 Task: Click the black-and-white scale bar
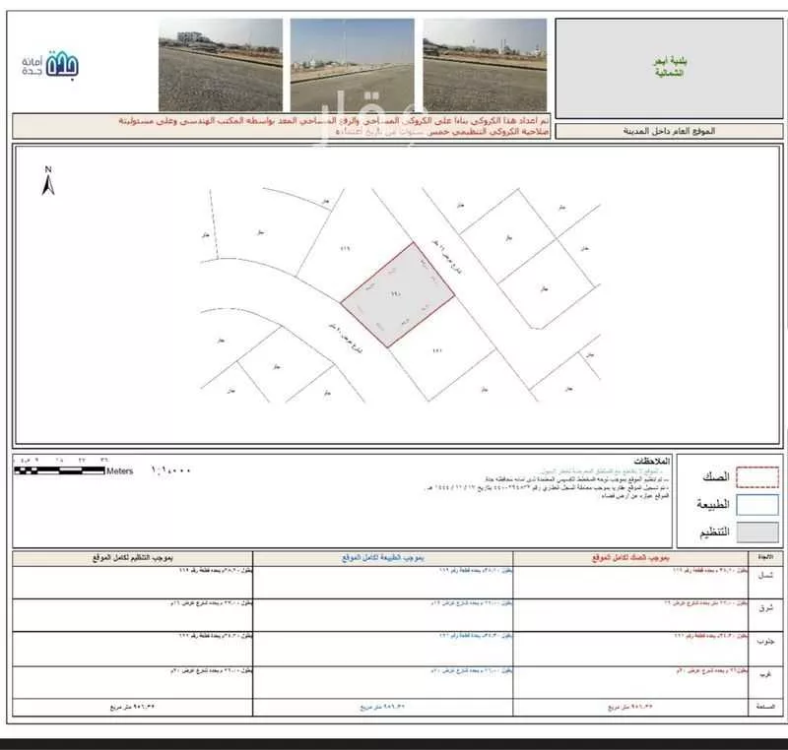(x=59, y=470)
